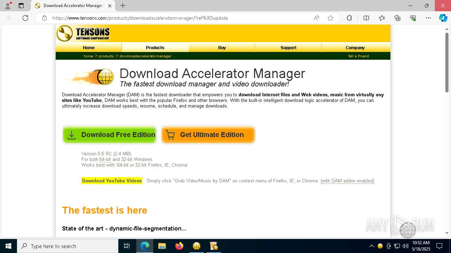The height and width of the screenshot is (253, 451).
Task: Open a new browser tab
Action: (x=123, y=6)
